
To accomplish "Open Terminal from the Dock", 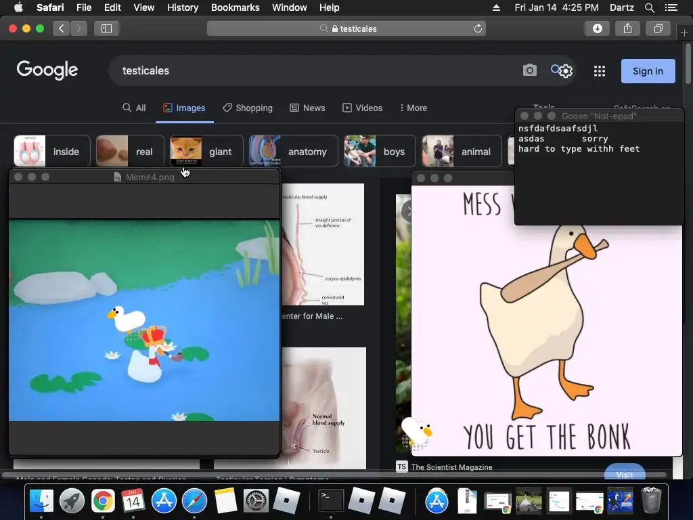I will point(331,500).
